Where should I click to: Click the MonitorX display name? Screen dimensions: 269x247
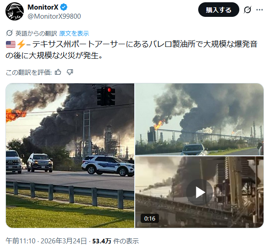43,7
